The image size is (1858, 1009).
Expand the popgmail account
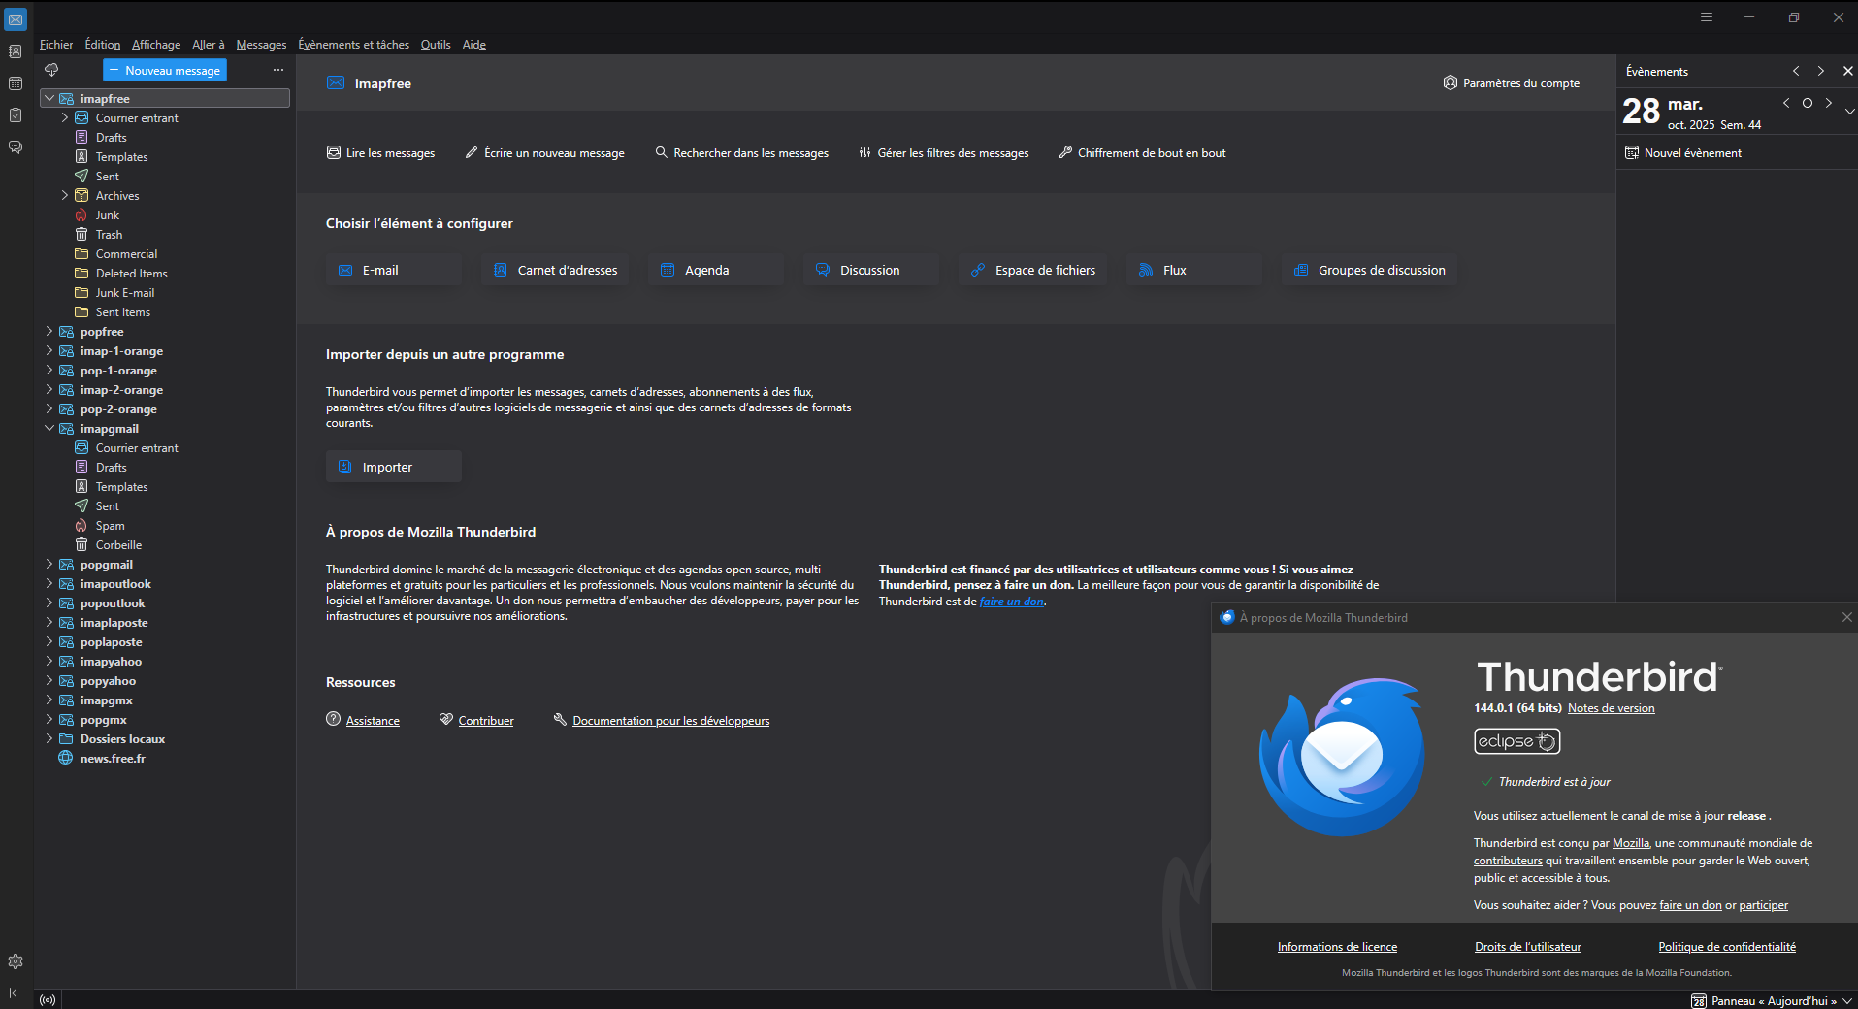[49, 565]
